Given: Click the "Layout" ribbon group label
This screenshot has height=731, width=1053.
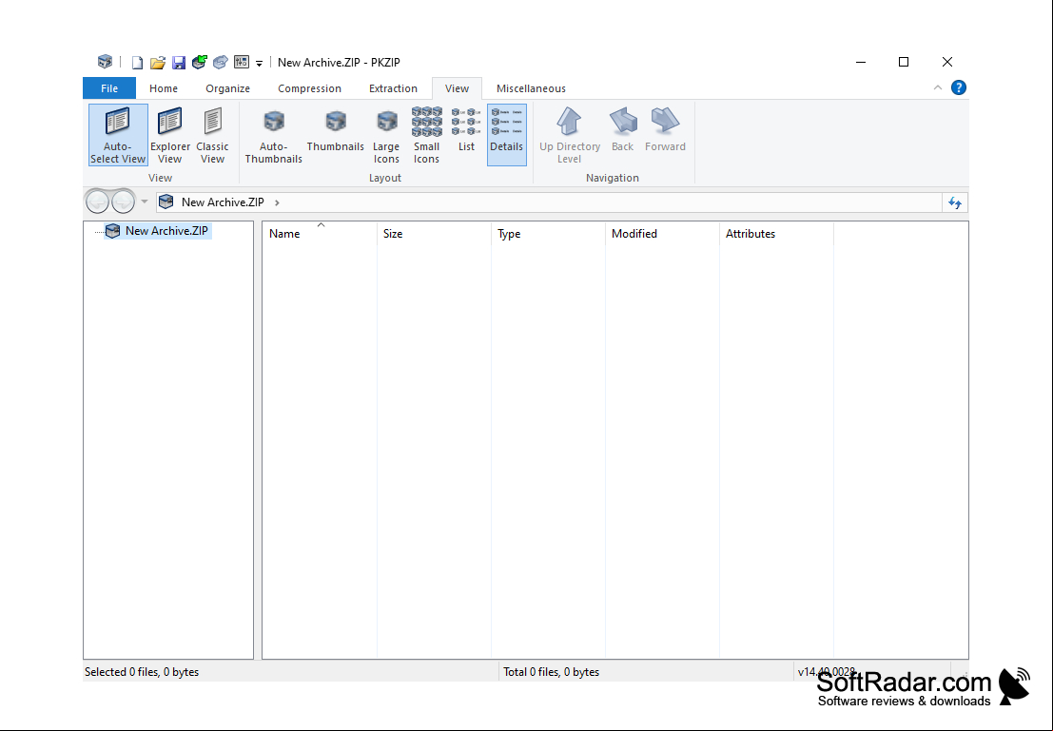Looking at the screenshot, I should coord(385,178).
